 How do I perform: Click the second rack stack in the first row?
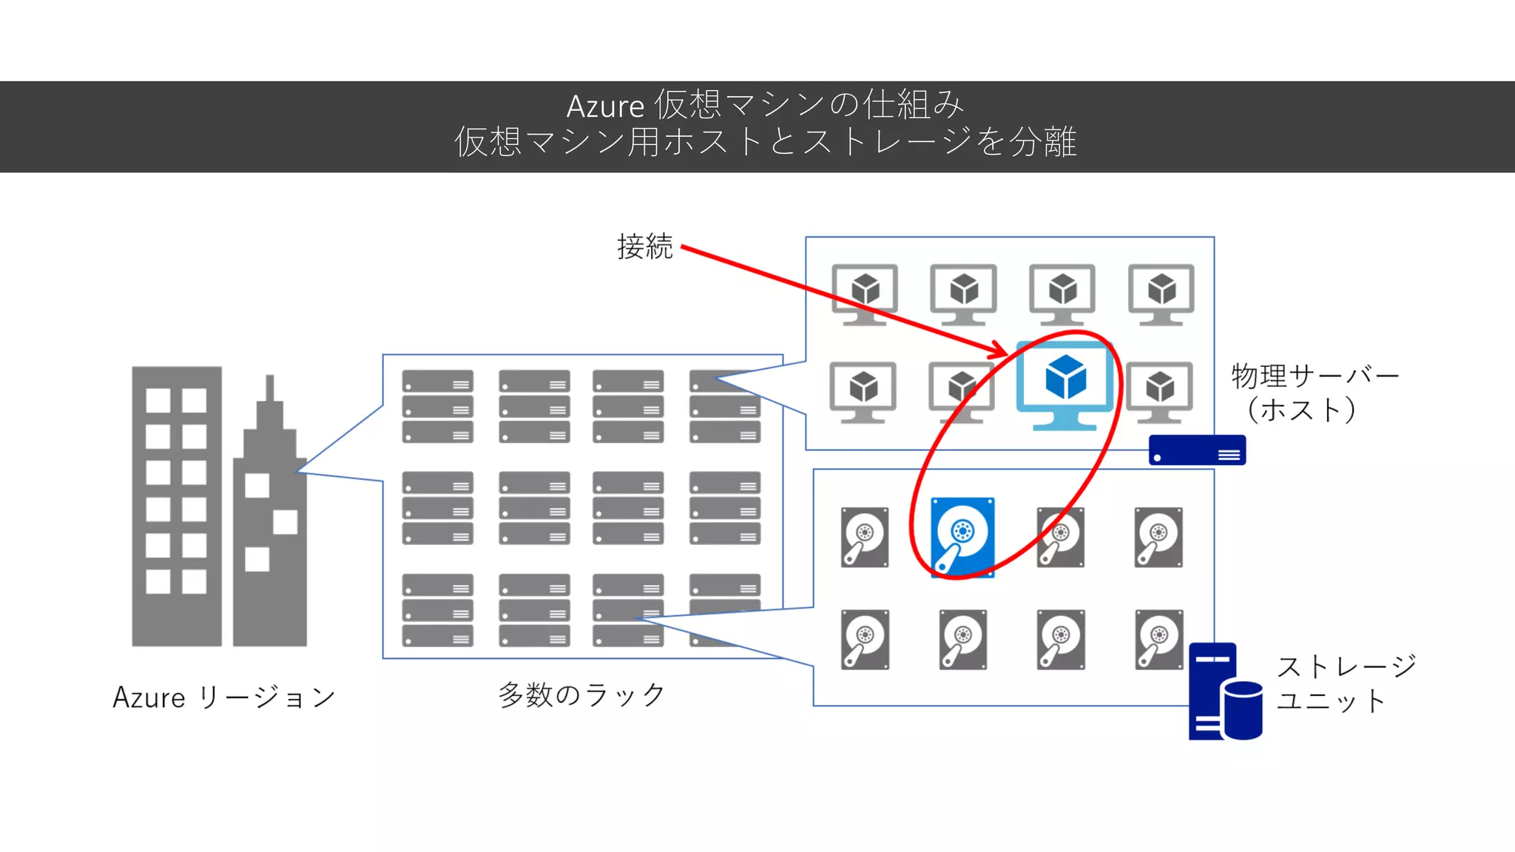(x=534, y=406)
